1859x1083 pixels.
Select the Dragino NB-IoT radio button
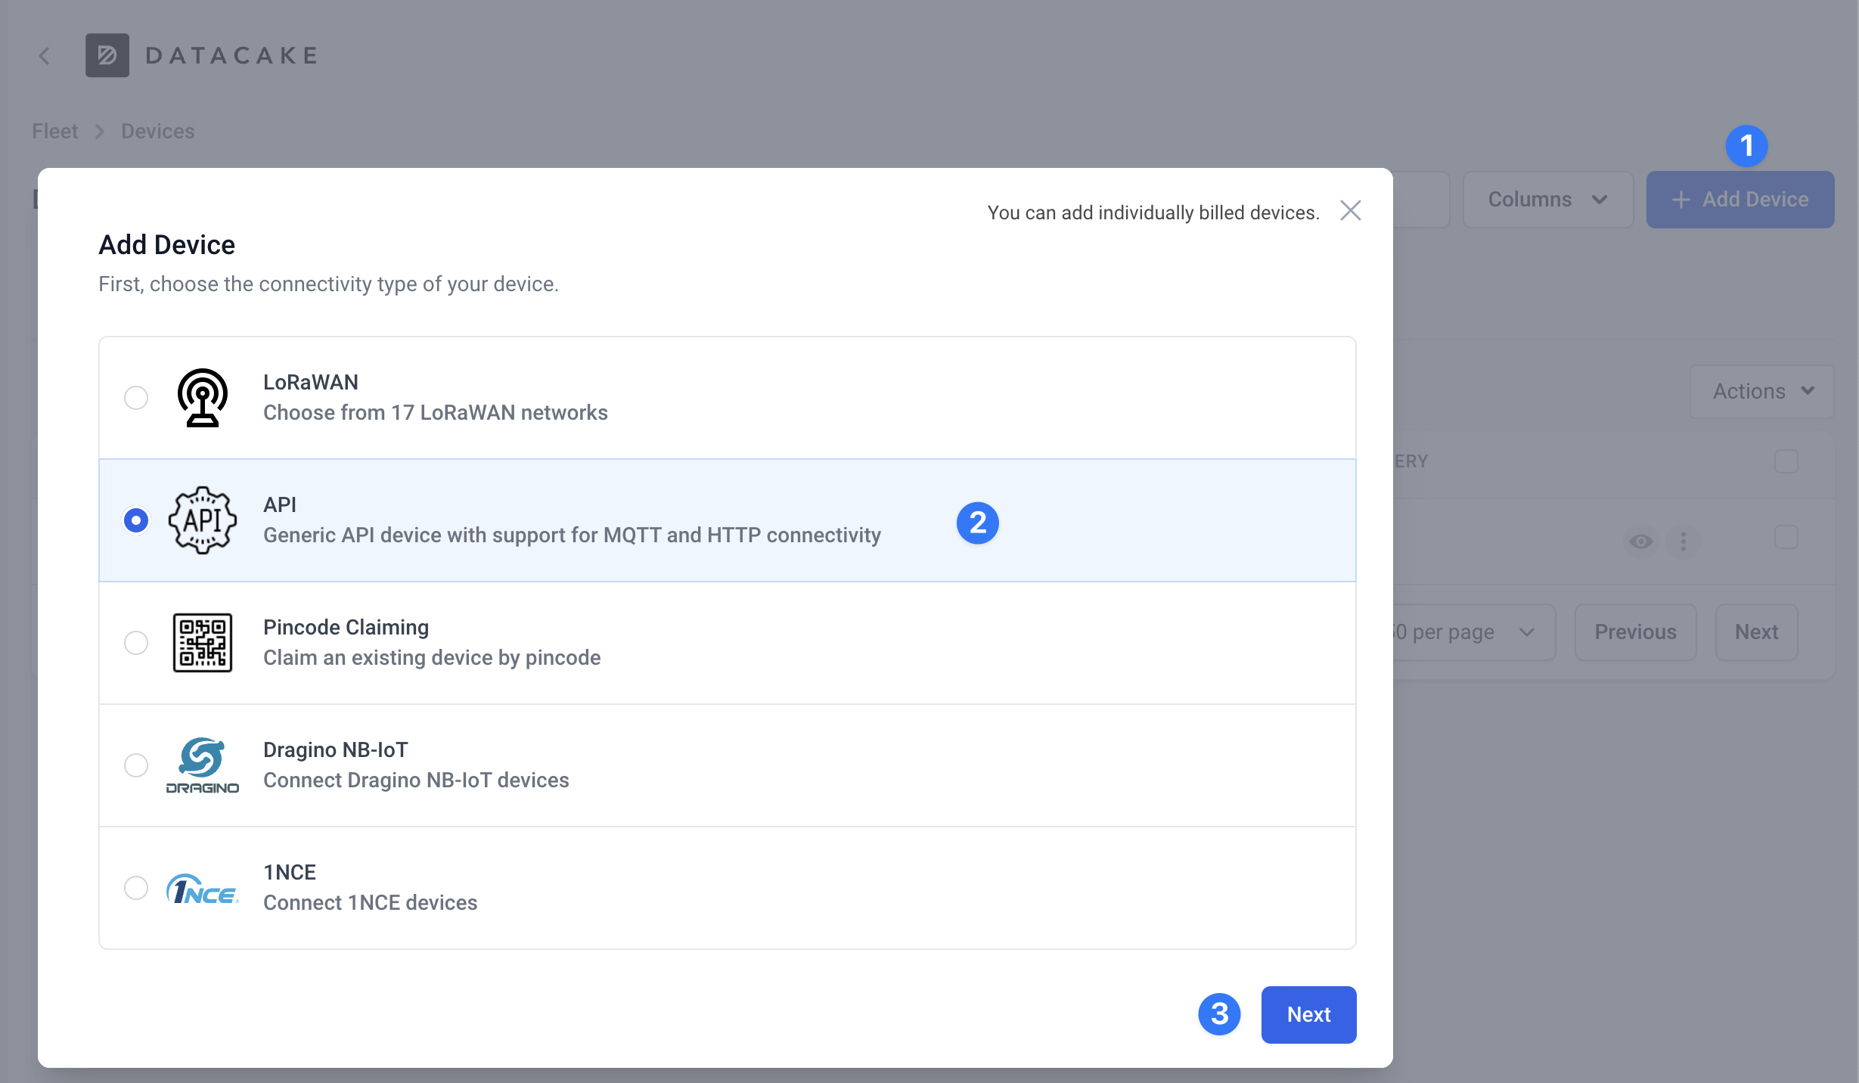pyautogui.click(x=136, y=765)
